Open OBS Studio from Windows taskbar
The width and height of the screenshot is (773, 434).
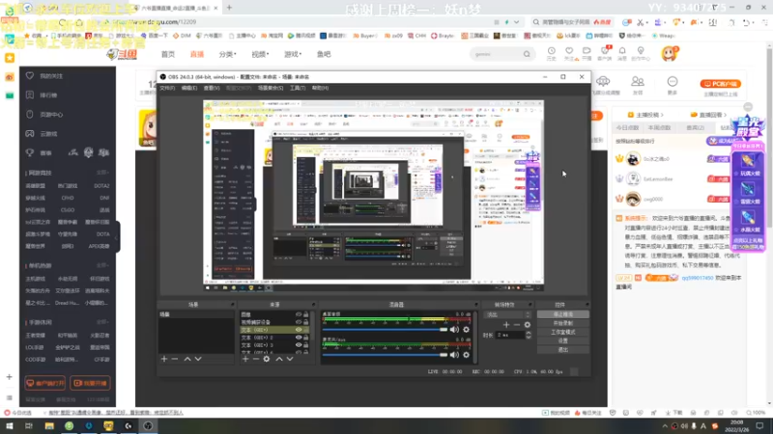pos(148,425)
